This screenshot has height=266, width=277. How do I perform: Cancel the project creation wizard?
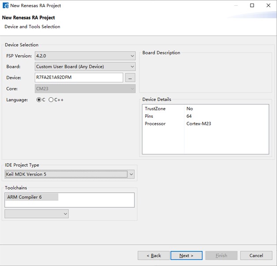[x=256, y=255]
